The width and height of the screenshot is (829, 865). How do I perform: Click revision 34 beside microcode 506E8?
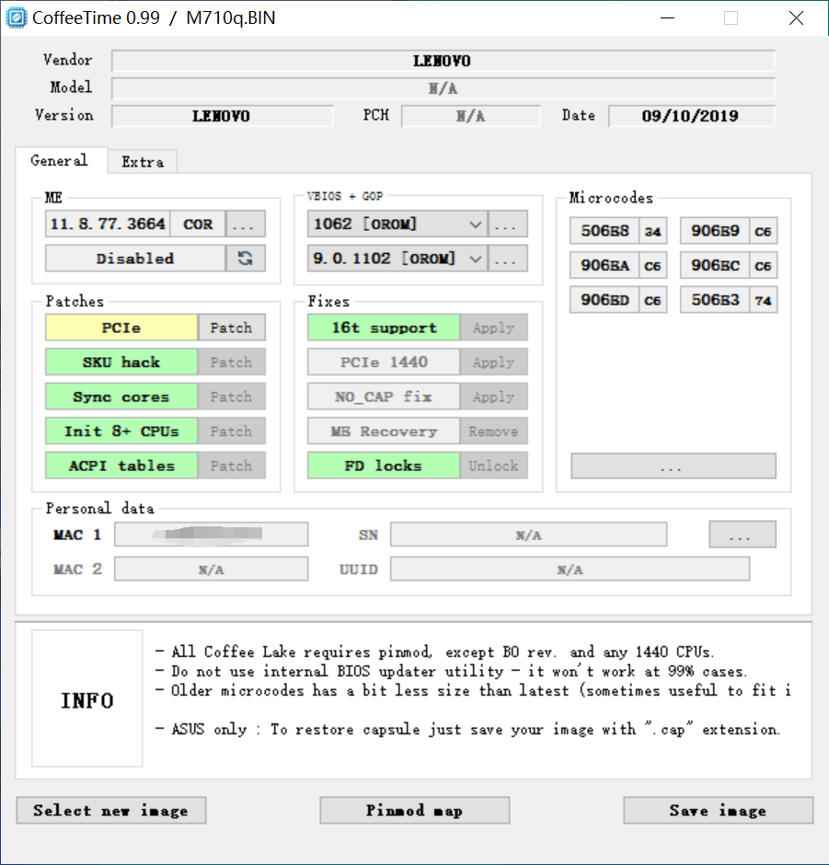(x=653, y=231)
